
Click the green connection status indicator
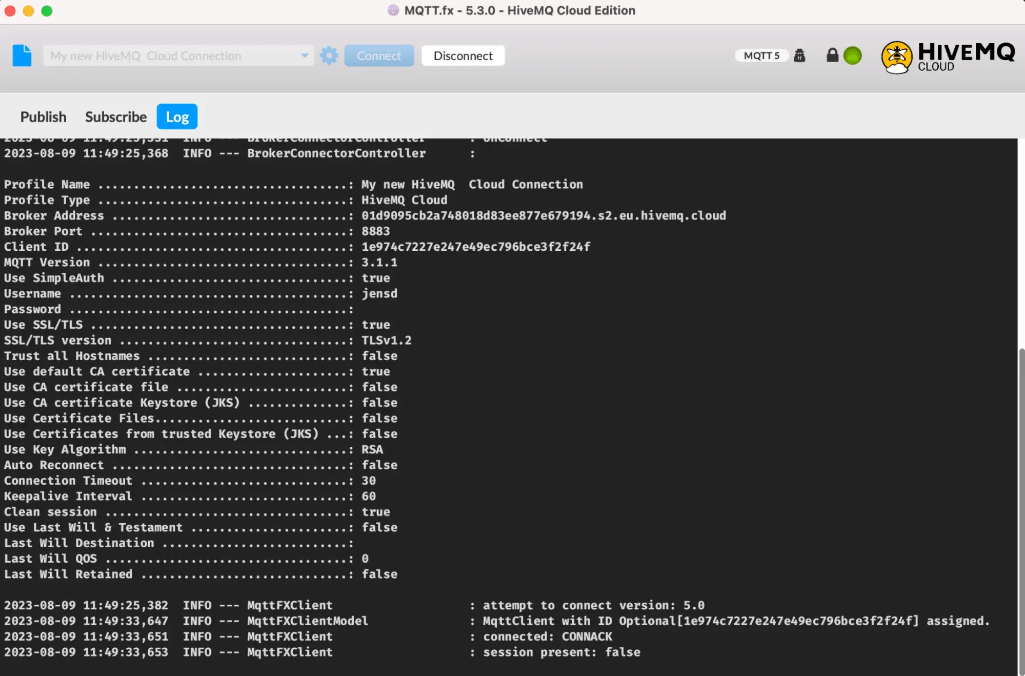[852, 55]
